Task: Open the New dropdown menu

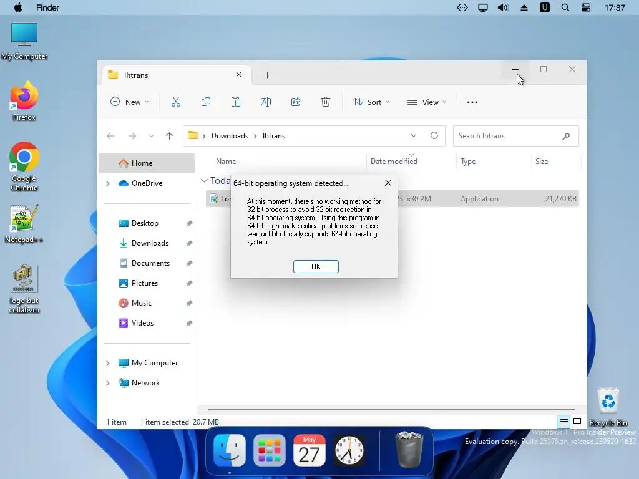Action: (130, 102)
